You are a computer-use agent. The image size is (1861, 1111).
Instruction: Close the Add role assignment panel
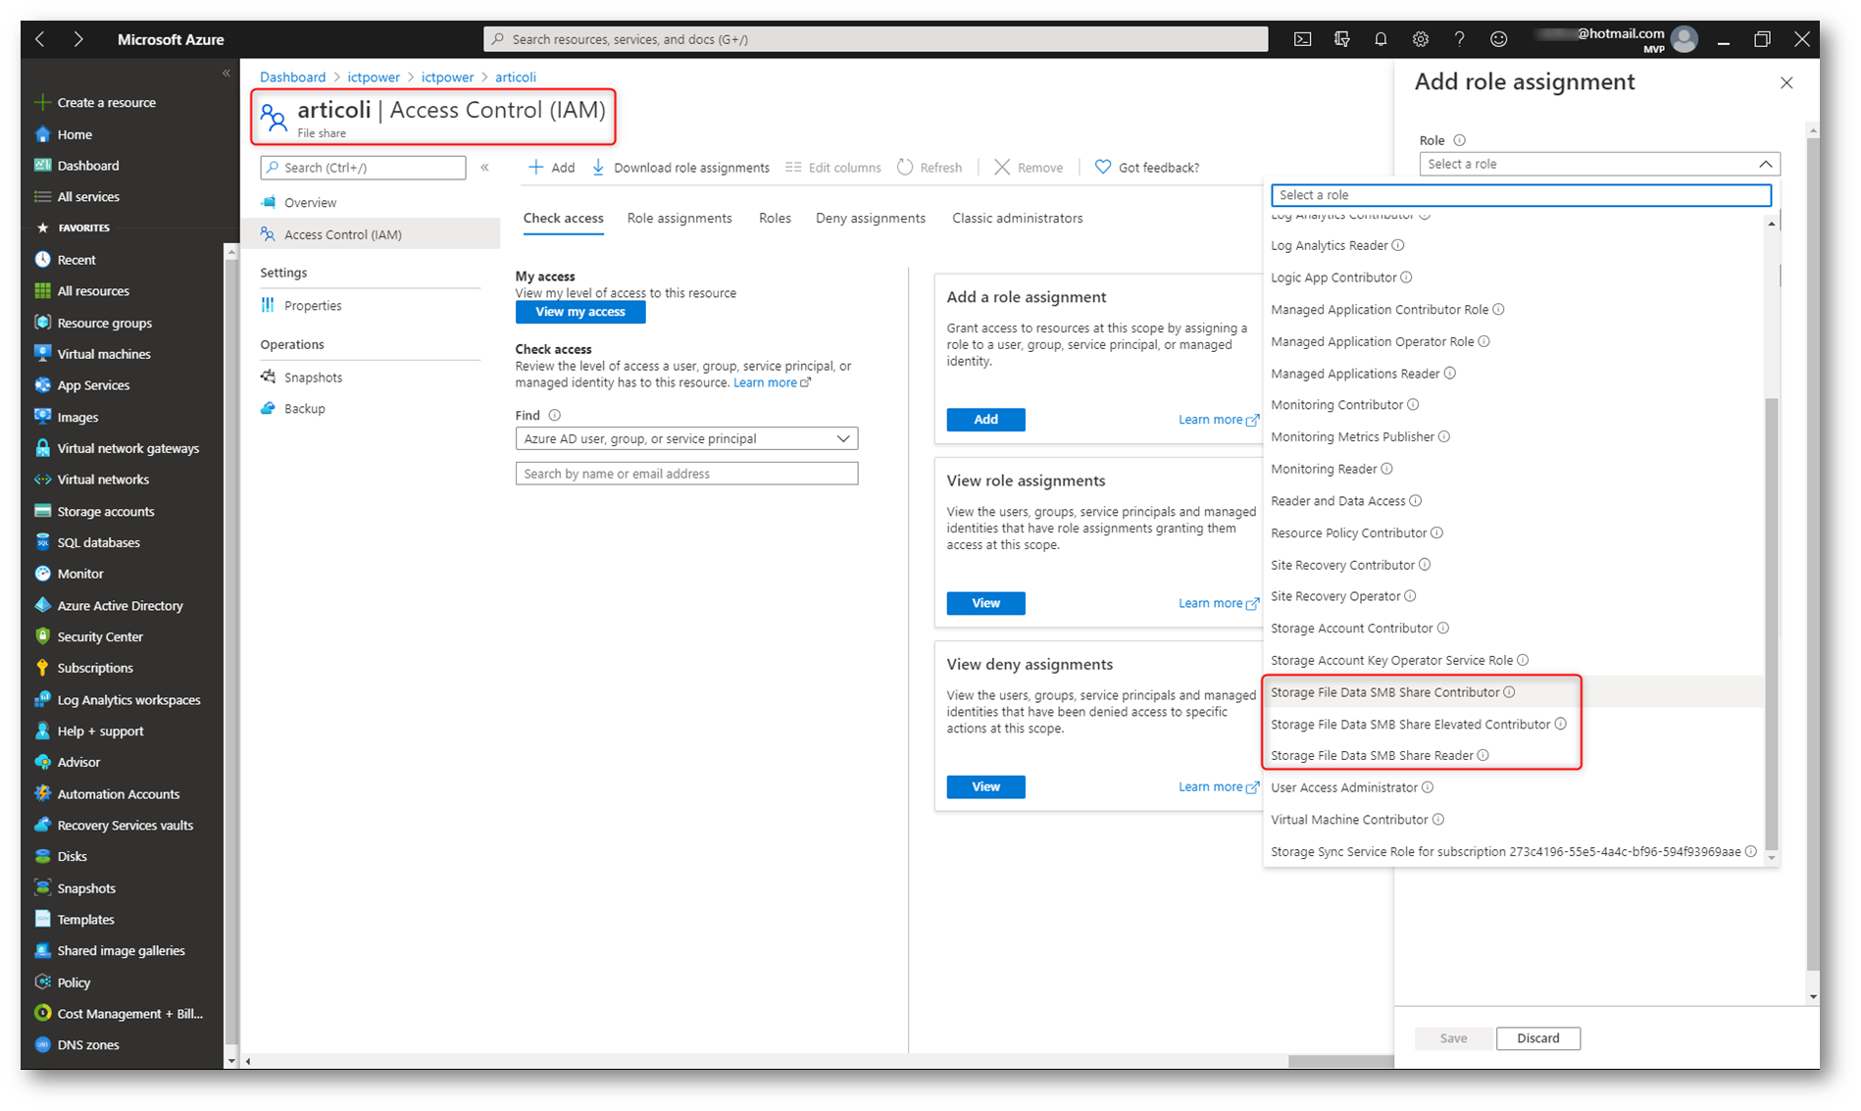tap(1786, 83)
